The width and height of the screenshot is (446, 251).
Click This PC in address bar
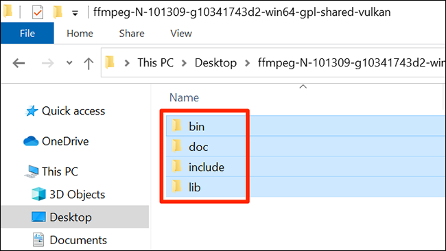click(x=155, y=63)
